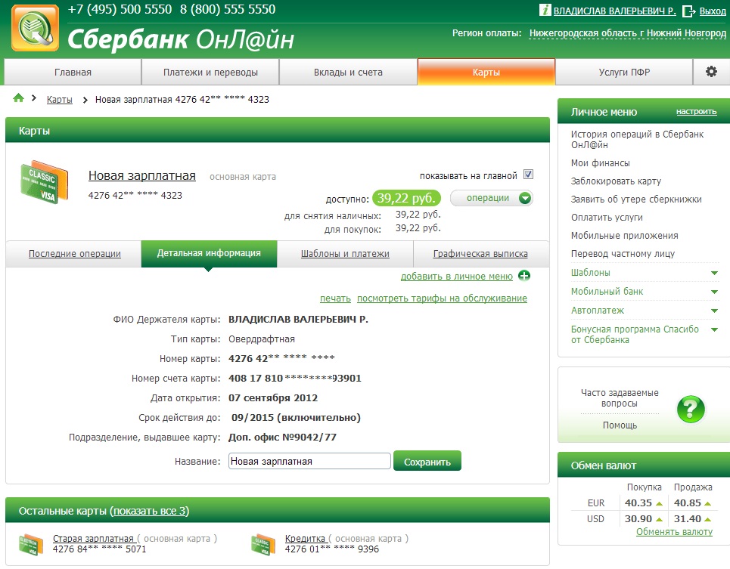
Task: Click the Кредитка card icon
Action: [263, 544]
